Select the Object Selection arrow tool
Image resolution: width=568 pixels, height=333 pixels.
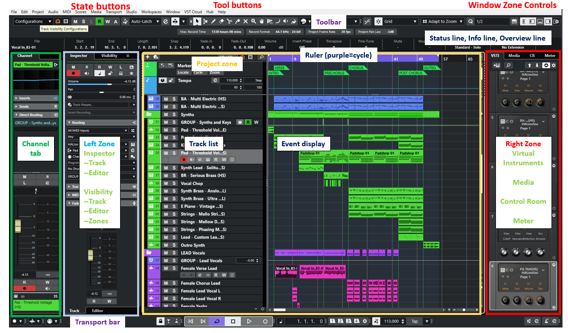click(197, 22)
